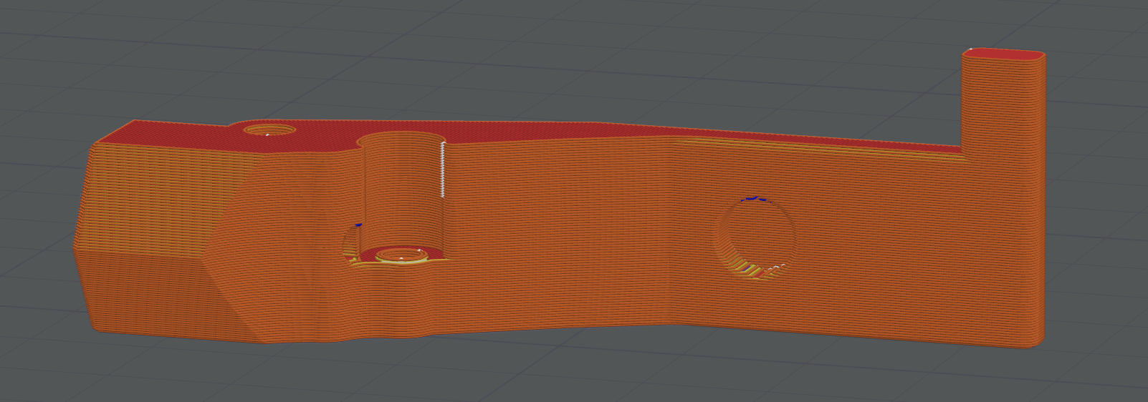Click empty grid background above the model

[573, 57]
